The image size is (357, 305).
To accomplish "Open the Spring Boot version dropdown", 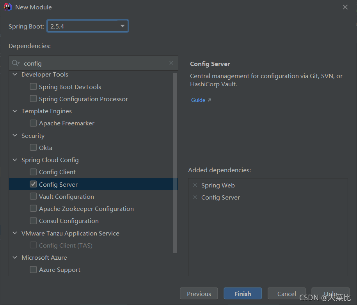I will pyautogui.click(x=123, y=26).
